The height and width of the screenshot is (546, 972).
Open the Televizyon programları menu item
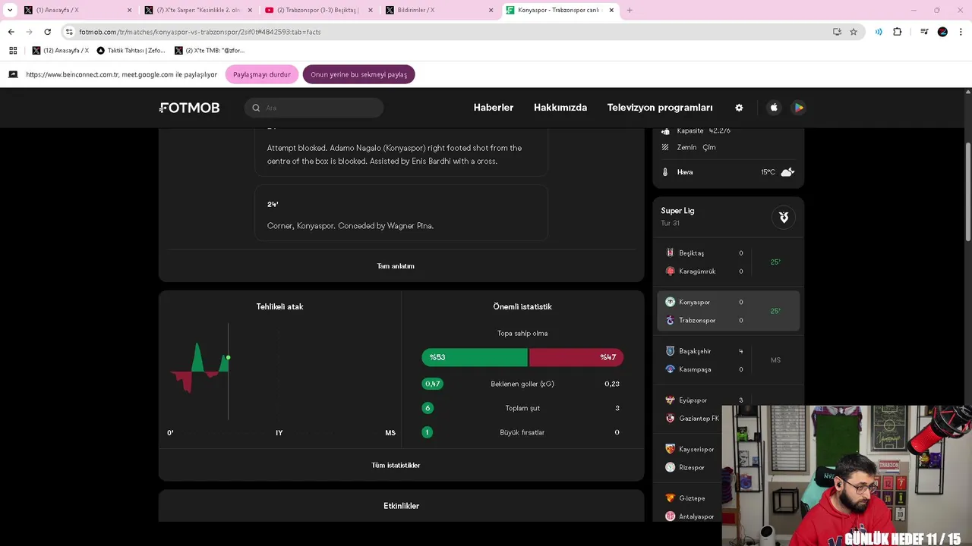click(x=660, y=108)
